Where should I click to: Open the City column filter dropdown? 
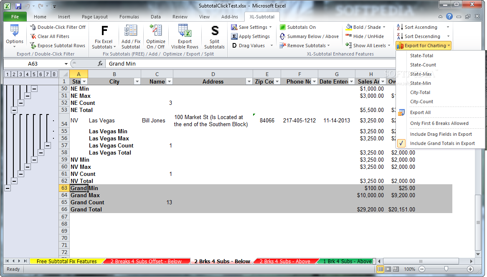coord(137,81)
